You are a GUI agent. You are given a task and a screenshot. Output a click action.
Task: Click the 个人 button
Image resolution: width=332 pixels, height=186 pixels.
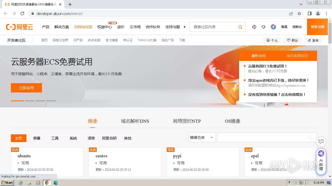tap(272, 40)
